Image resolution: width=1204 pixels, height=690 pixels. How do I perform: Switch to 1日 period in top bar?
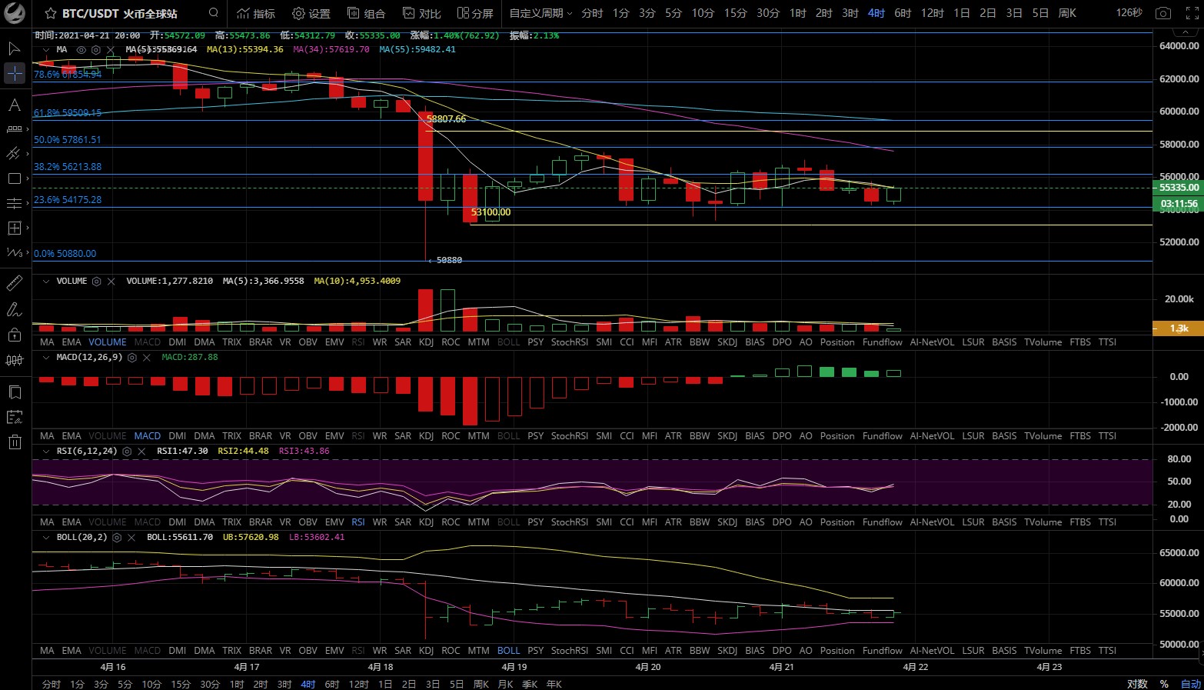961,13
